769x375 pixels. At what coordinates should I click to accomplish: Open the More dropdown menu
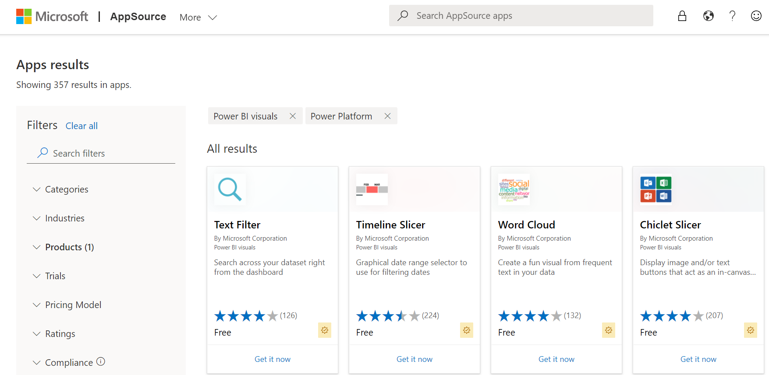[198, 18]
